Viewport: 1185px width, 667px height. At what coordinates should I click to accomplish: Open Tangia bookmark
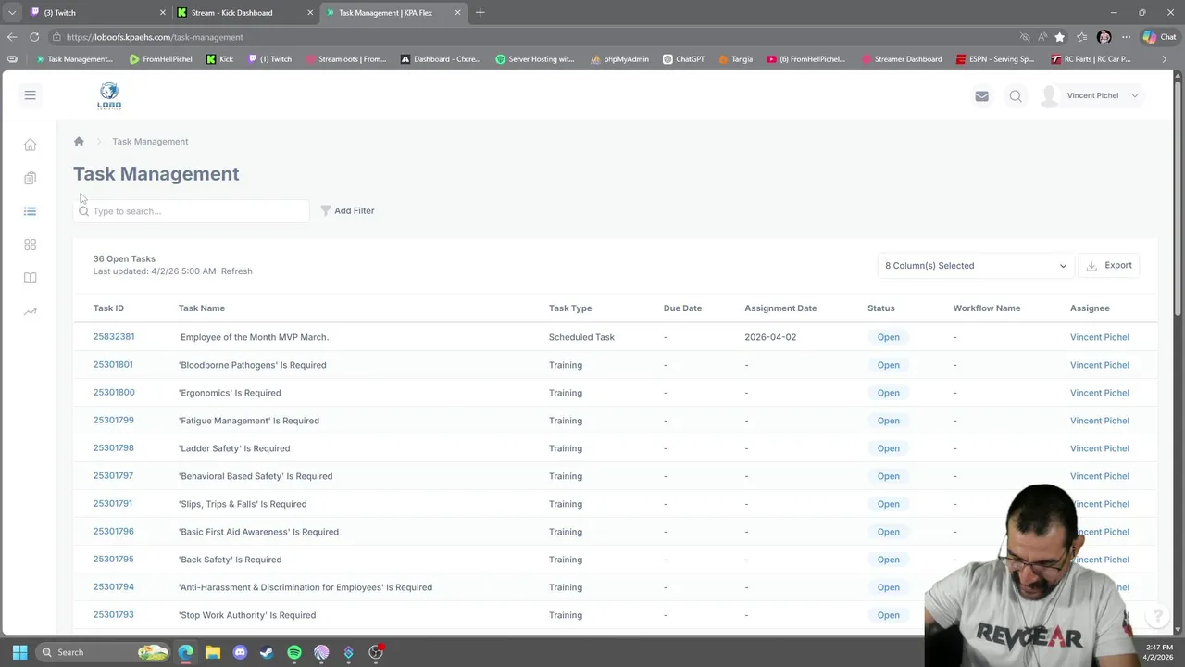click(735, 59)
